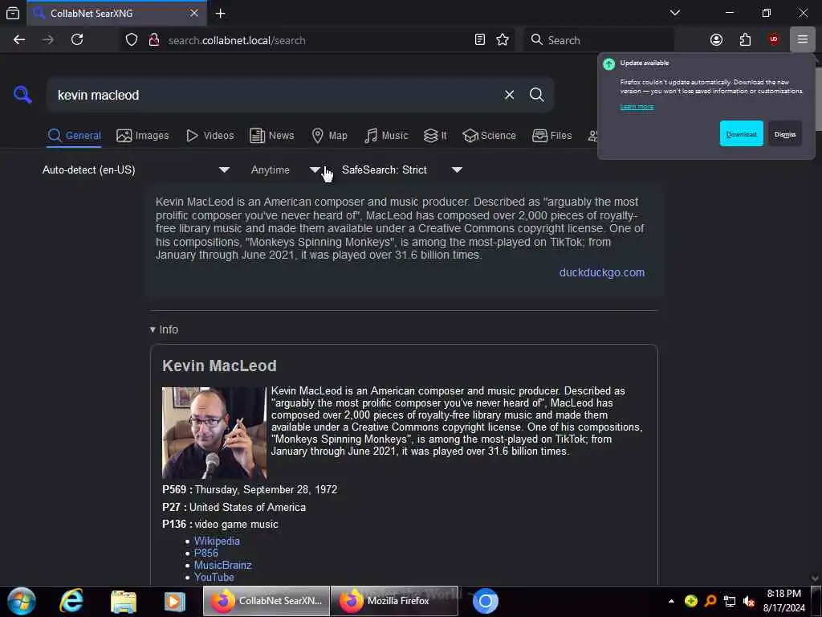Open the Windows Start button

click(21, 601)
